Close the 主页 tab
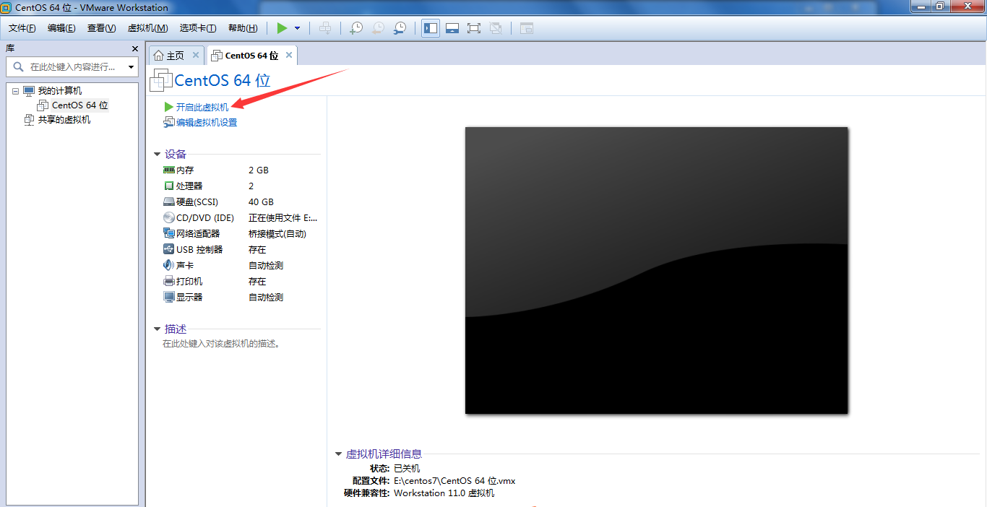The height and width of the screenshot is (507, 987). [x=196, y=55]
